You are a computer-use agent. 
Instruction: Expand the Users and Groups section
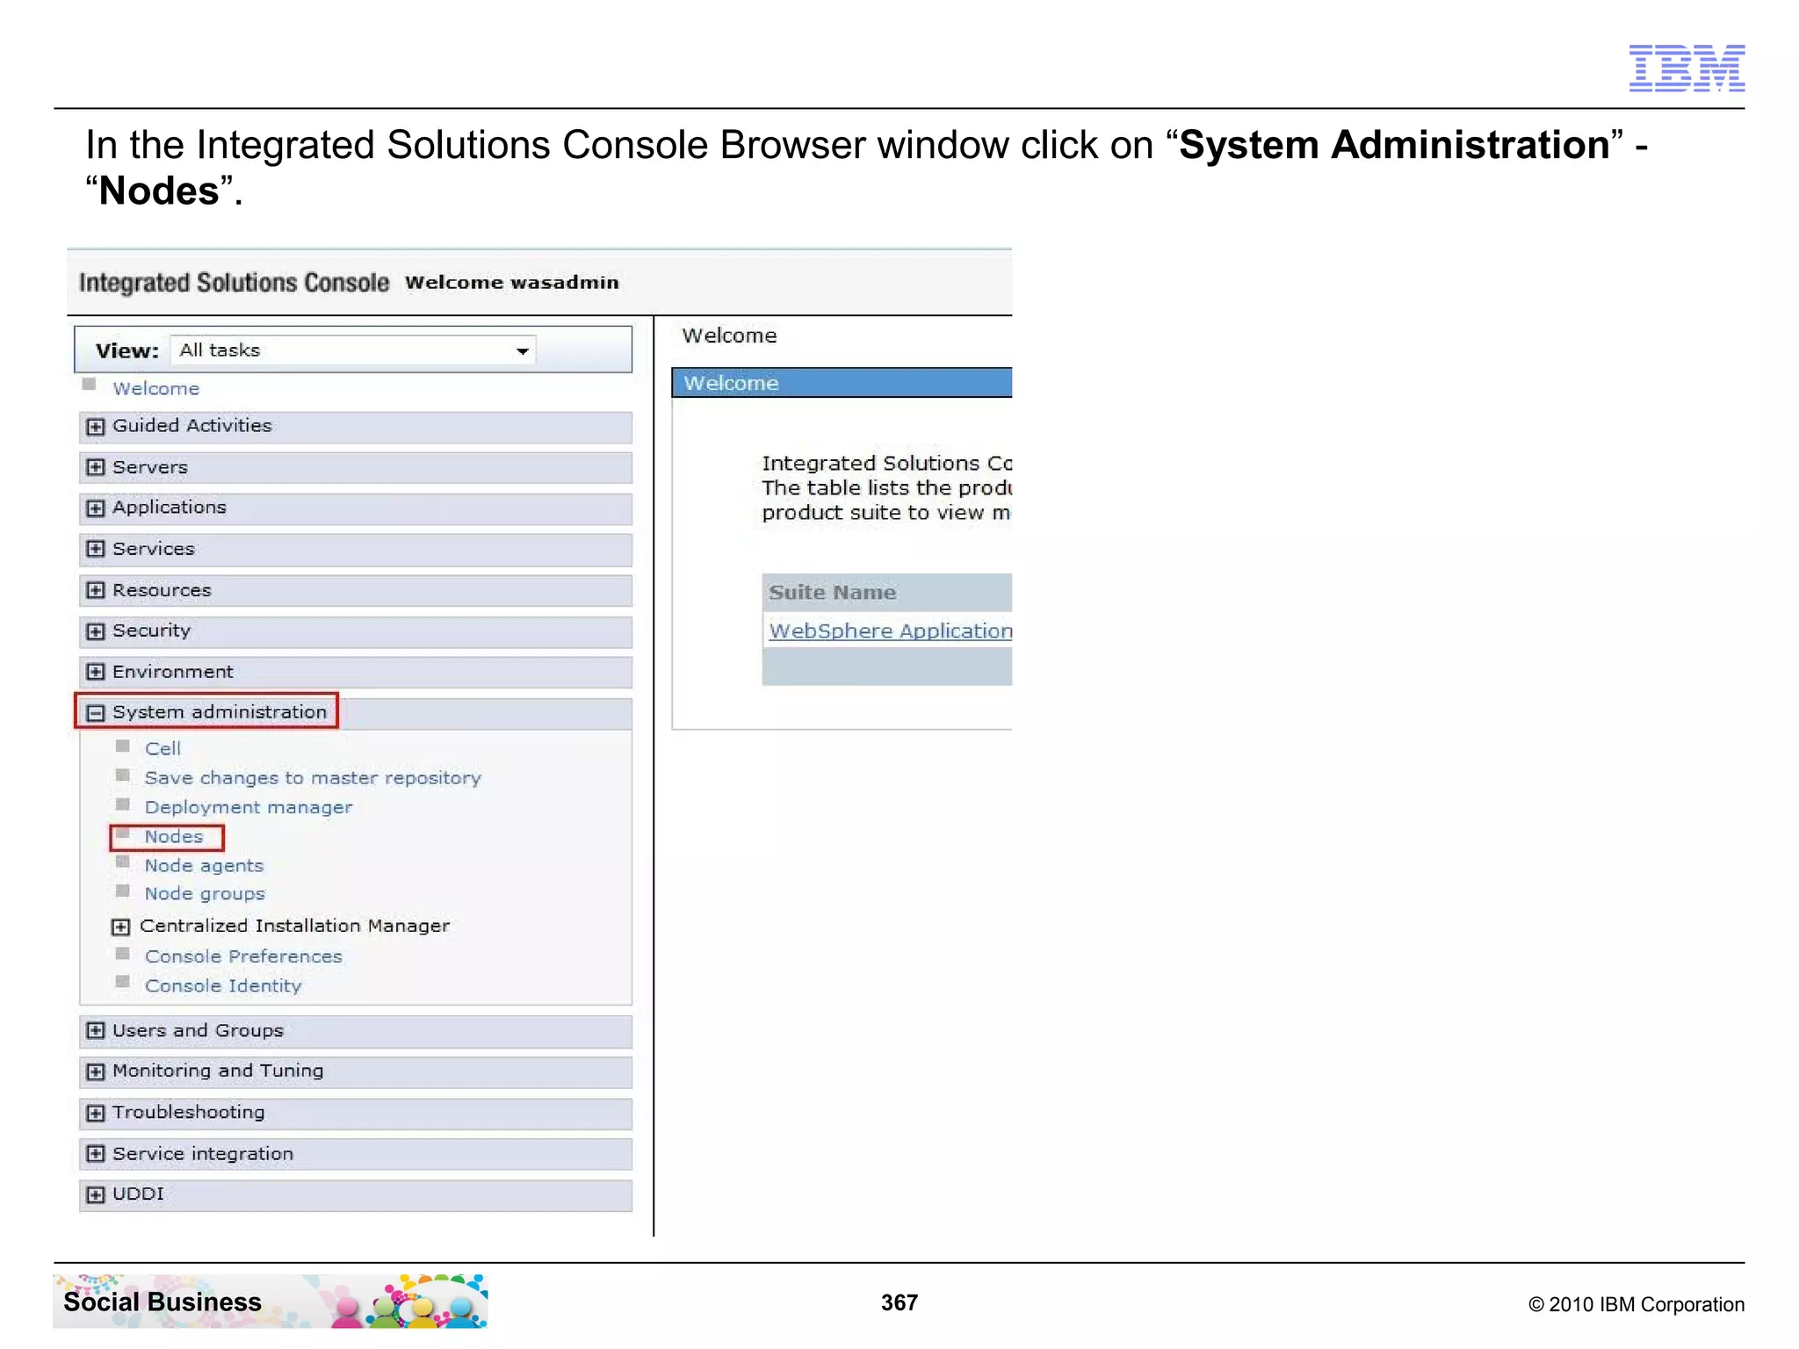[96, 1031]
